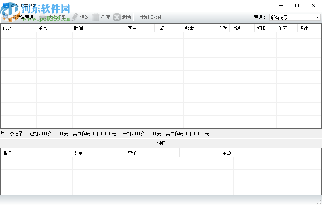This screenshot has height=205, width=322.
Task: Click the X circle icon for 删除
Action: 117,17
